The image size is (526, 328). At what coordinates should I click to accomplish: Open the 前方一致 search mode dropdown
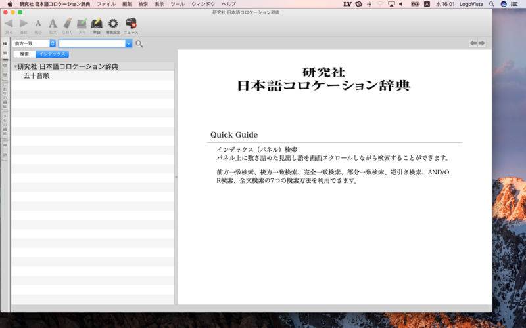(34, 43)
